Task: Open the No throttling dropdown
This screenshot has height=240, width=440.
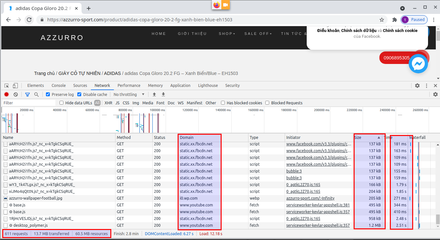Action: (x=129, y=94)
